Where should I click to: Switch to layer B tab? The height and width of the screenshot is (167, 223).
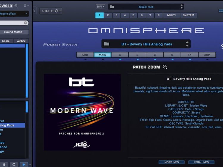(x=137, y=55)
